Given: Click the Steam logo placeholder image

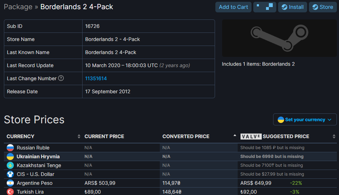Looking at the screenshot, I should pos(279,38).
